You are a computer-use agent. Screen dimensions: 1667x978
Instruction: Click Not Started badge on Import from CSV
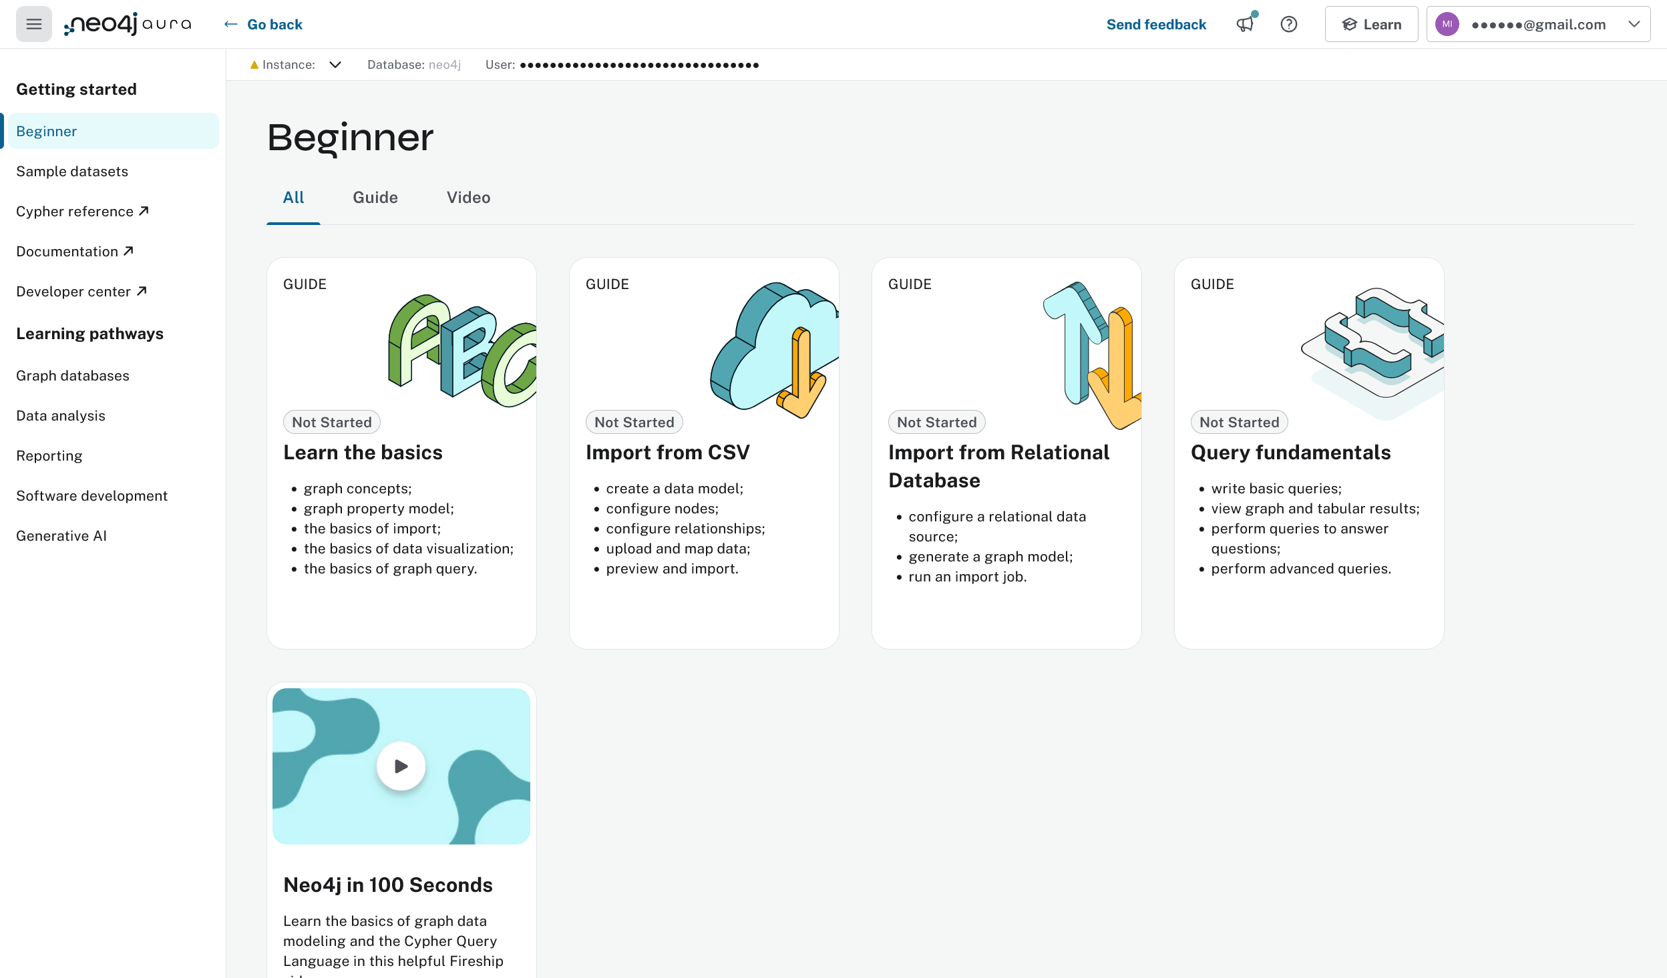634,422
